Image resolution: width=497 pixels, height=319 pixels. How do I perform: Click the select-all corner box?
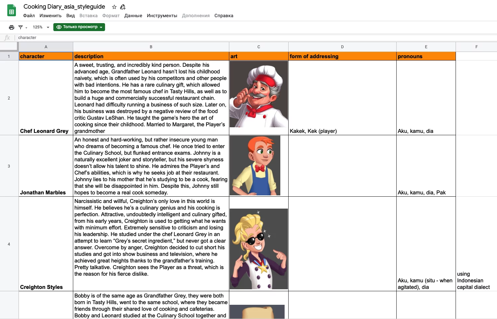9,47
